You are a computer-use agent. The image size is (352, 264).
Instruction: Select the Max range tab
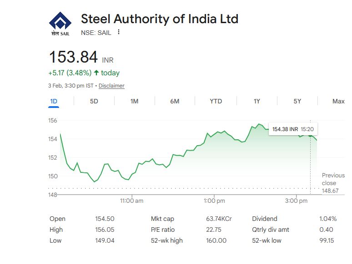pos(338,101)
